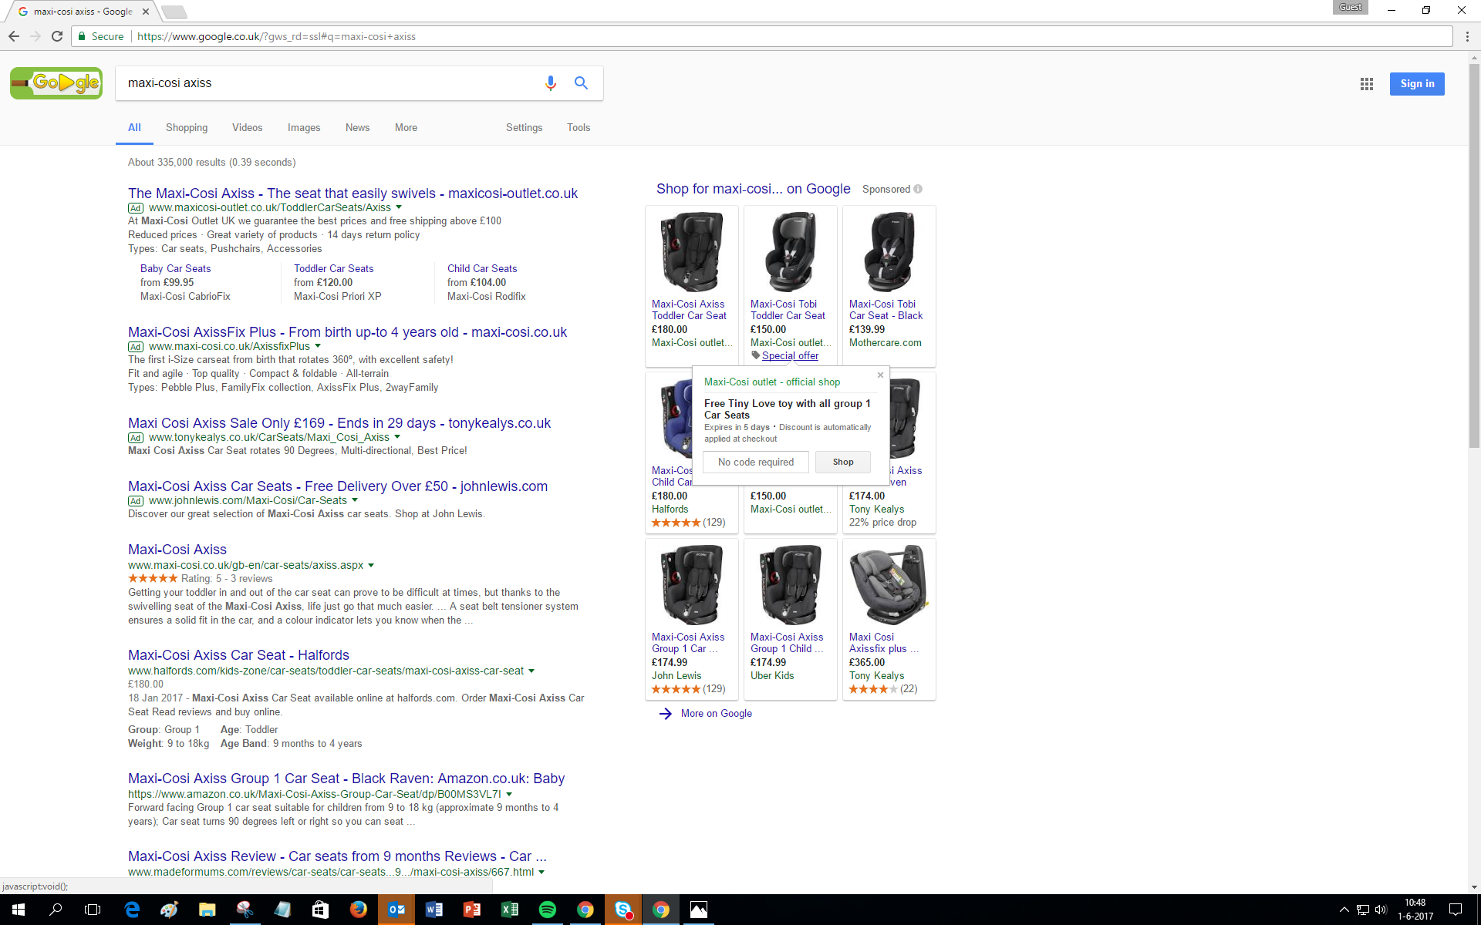The width and height of the screenshot is (1481, 925).
Task: Open Spotify from taskbar
Action: point(547,910)
